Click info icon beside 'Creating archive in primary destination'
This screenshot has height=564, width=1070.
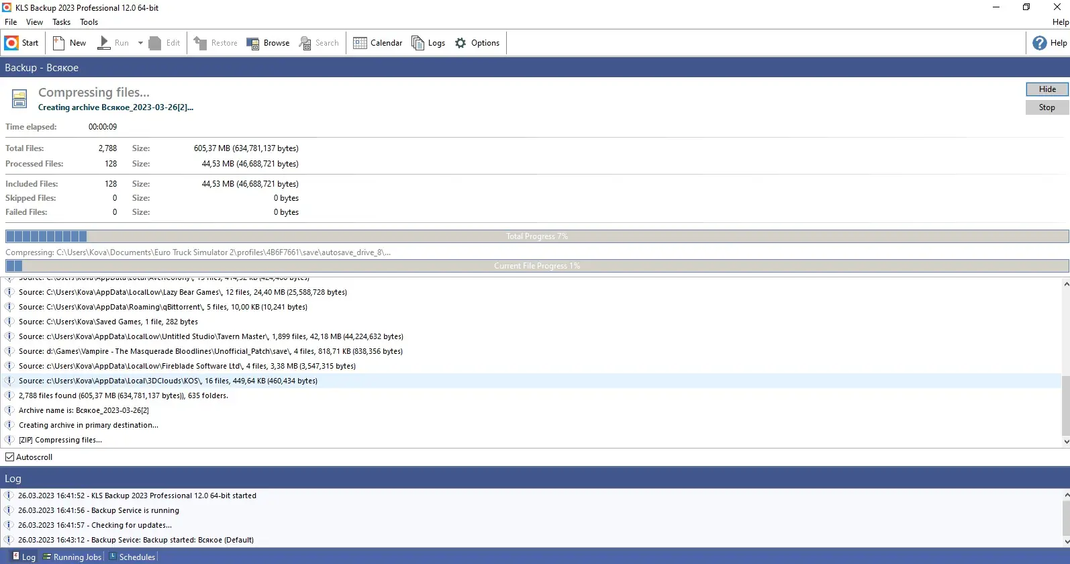[x=9, y=425]
